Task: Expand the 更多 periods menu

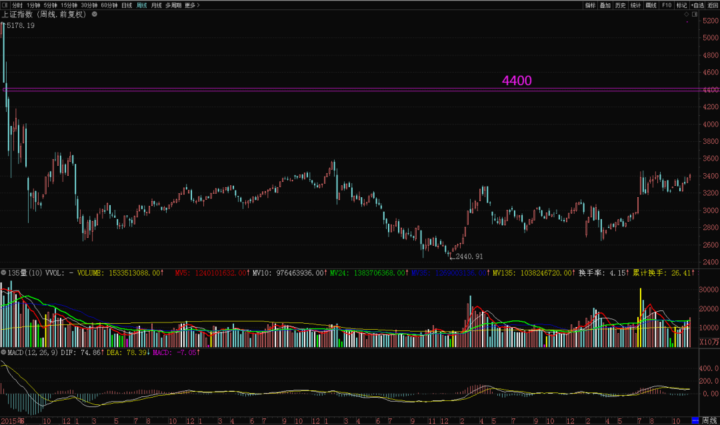Action: tap(193, 5)
